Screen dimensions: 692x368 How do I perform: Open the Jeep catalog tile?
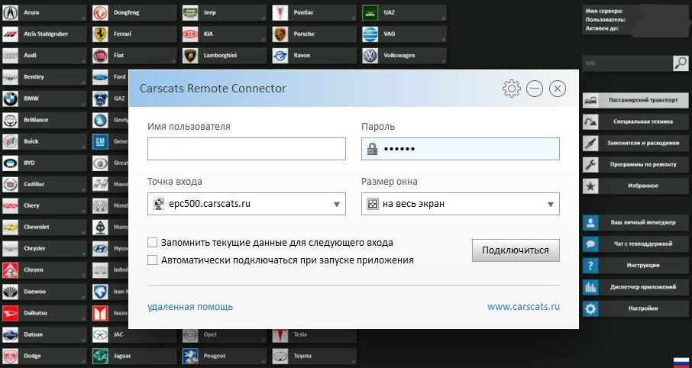pos(225,13)
